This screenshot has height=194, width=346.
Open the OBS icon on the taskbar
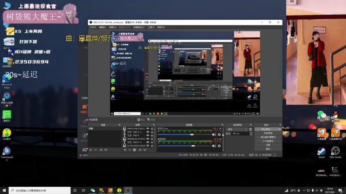[x=128, y=191]
